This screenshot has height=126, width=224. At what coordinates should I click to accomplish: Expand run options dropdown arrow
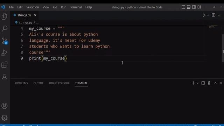click(x=208, y=15)
